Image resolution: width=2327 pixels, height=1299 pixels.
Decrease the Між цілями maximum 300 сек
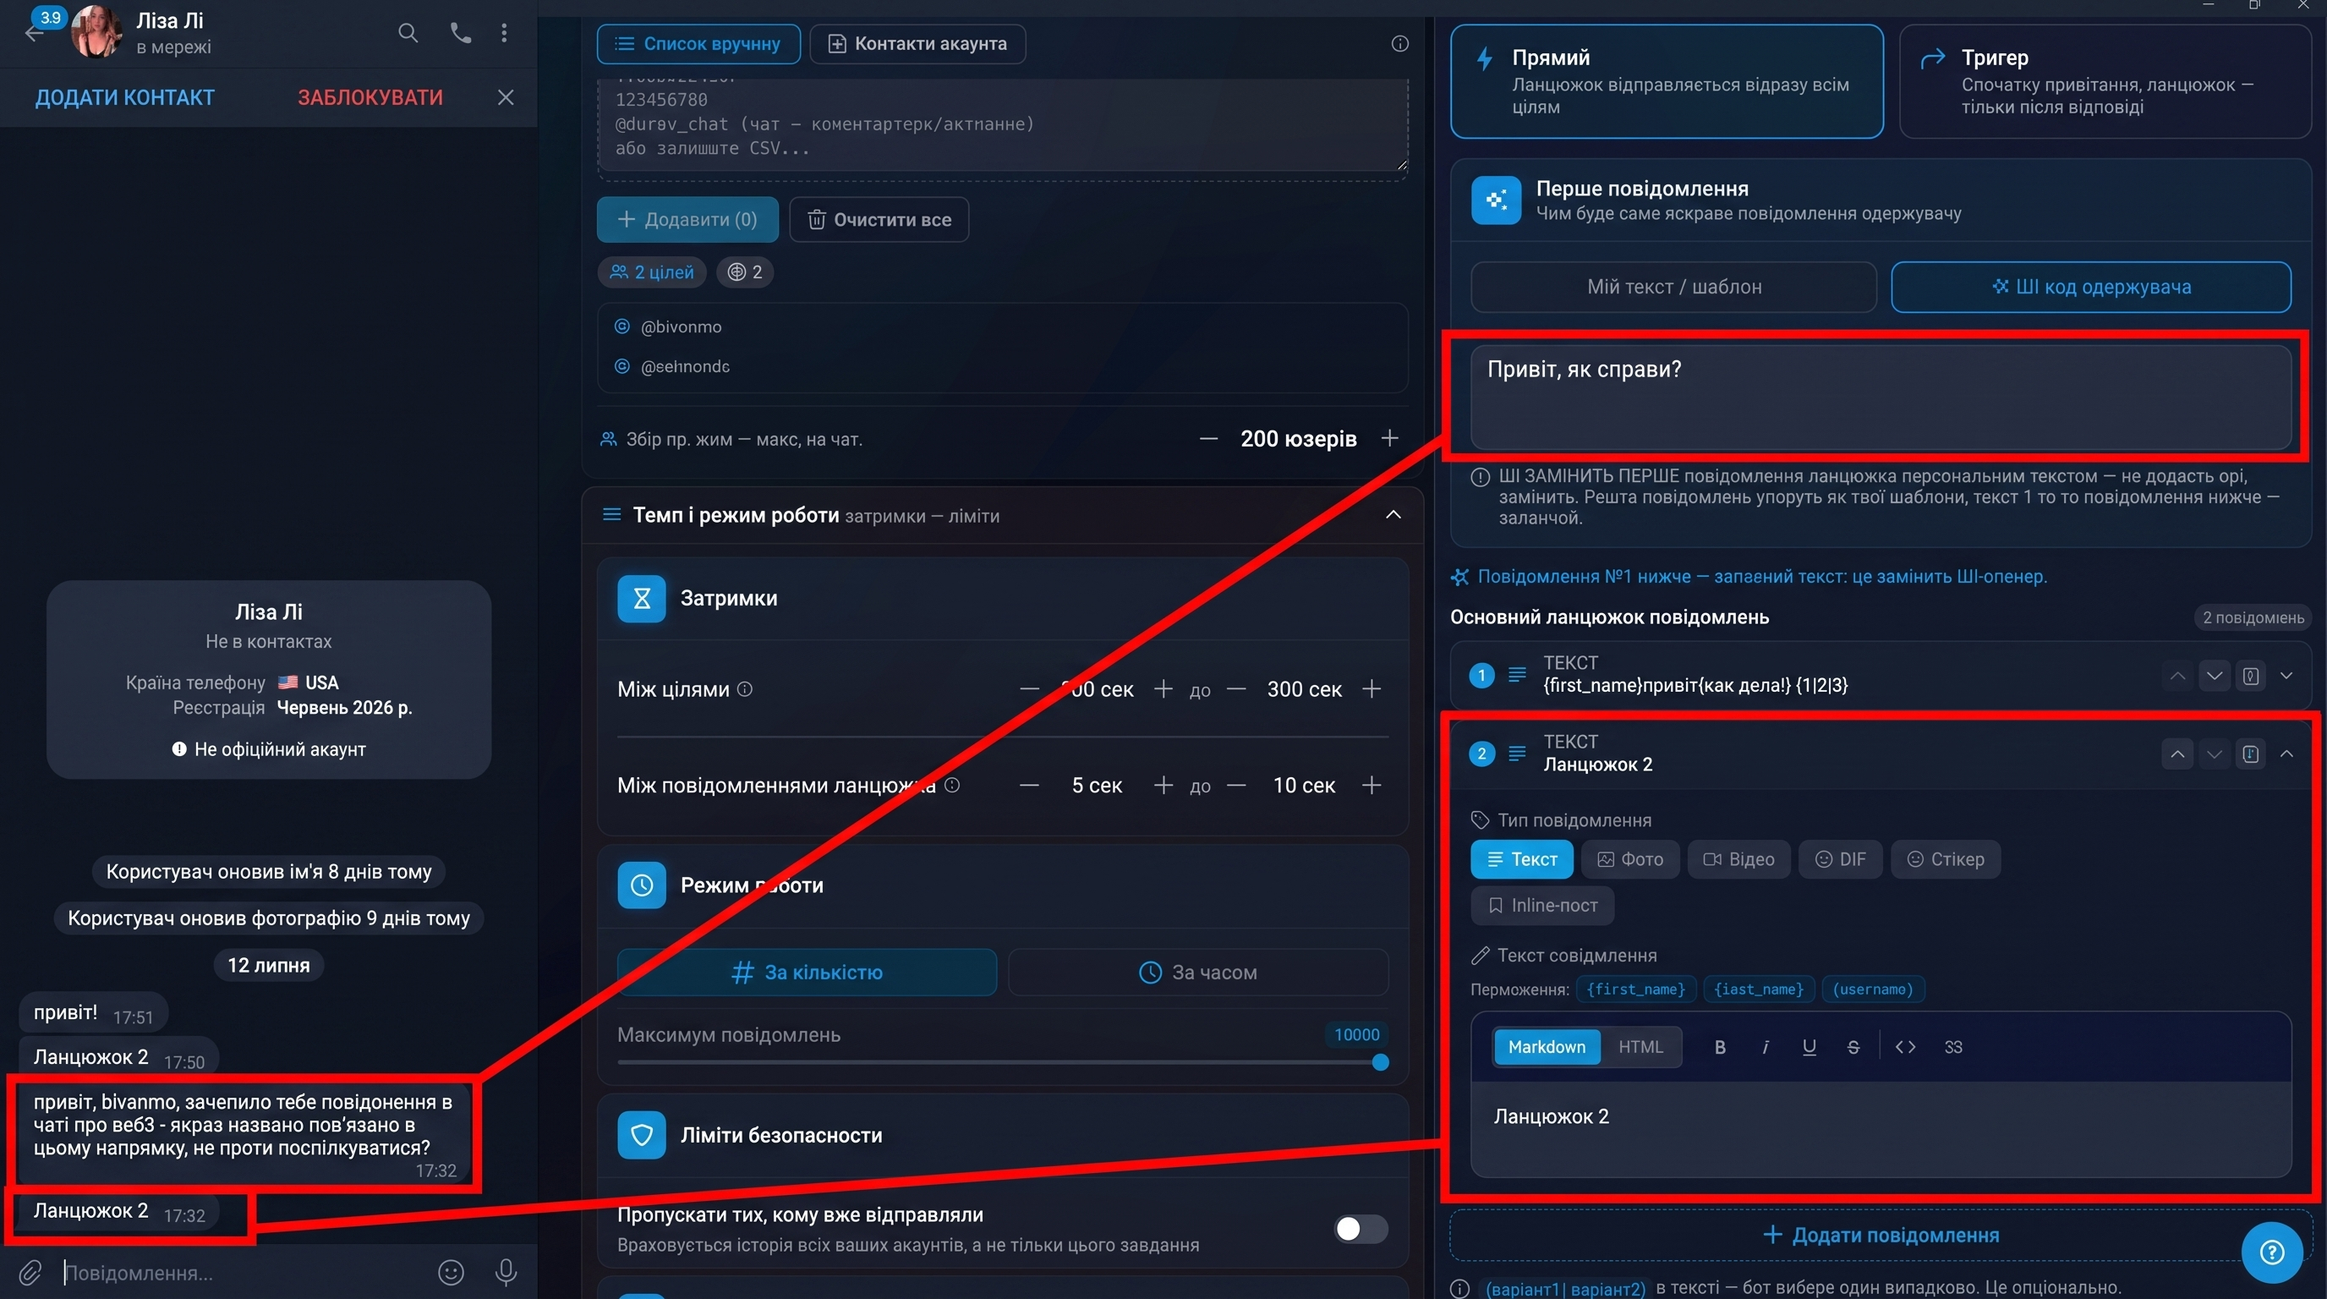[x=1237, y=689]
